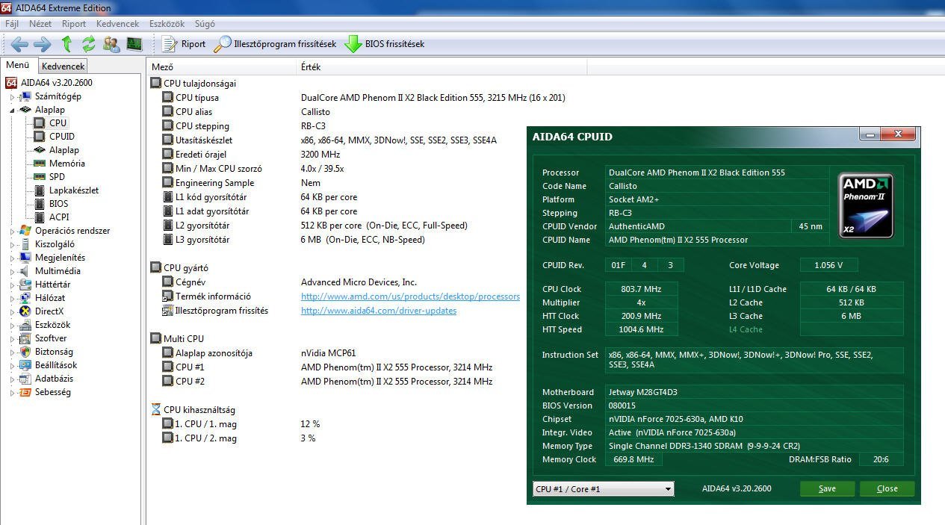The image size is (945, 525).
Task: Click the Refresh toolbar icon
Action: coord(88,44)
